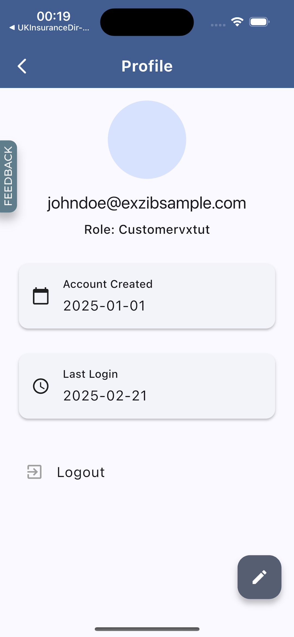
Task: Tap the calendar icon in Account Created card
Action: [x=41, y=296]
